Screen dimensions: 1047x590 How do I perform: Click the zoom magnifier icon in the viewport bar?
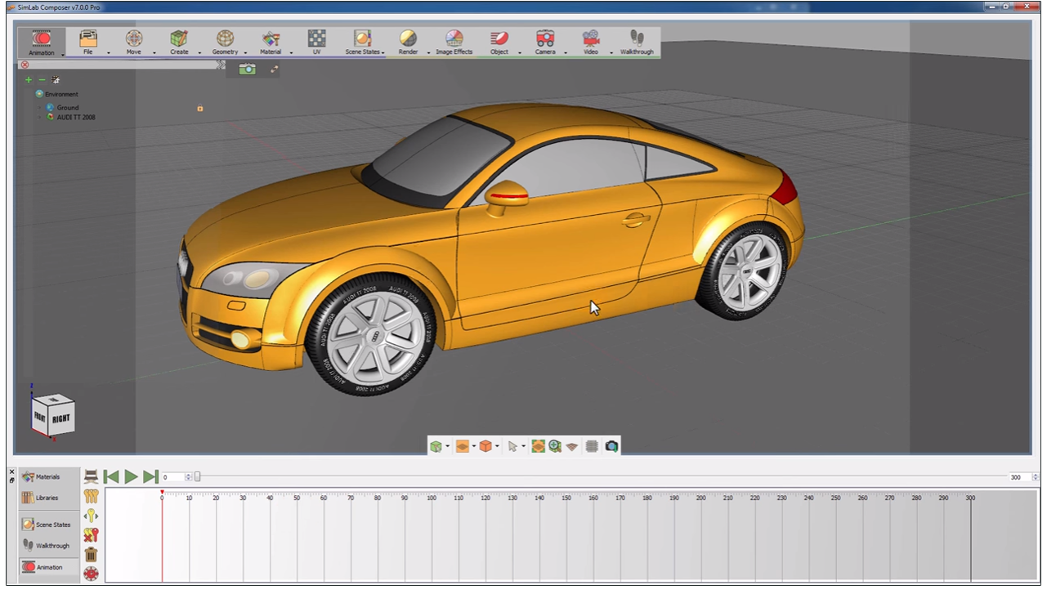[555, 446]
